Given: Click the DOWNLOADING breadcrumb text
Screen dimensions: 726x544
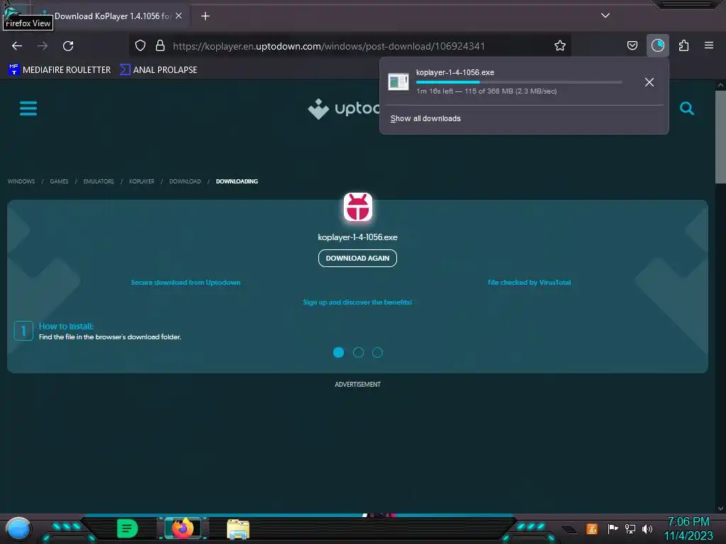Looking at the screenshot, I should coord(237,181).
